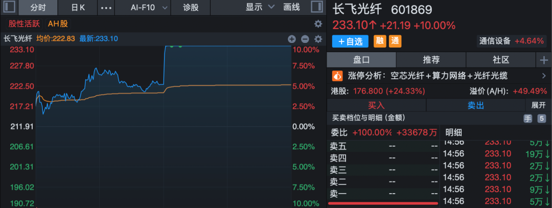Open the 显示 display dropdown

pyautogui.click(x=260, y=7)
